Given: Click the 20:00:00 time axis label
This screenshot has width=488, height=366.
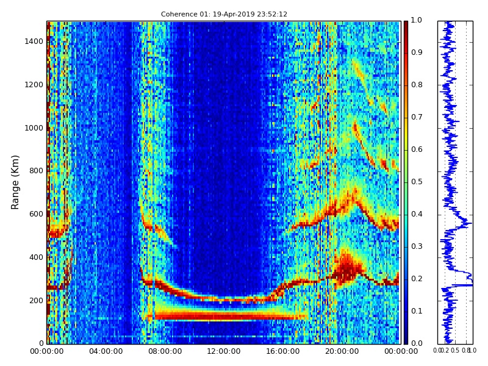Looking at the screenshot, I should [342, 351].
